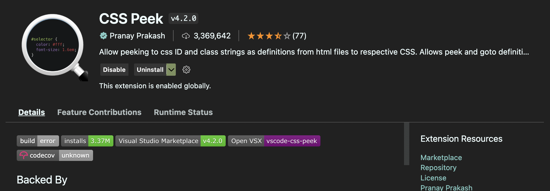This screenshot has width=550, height=191.
Task: Click the build error badge
Action: click(x=38, y=141)
